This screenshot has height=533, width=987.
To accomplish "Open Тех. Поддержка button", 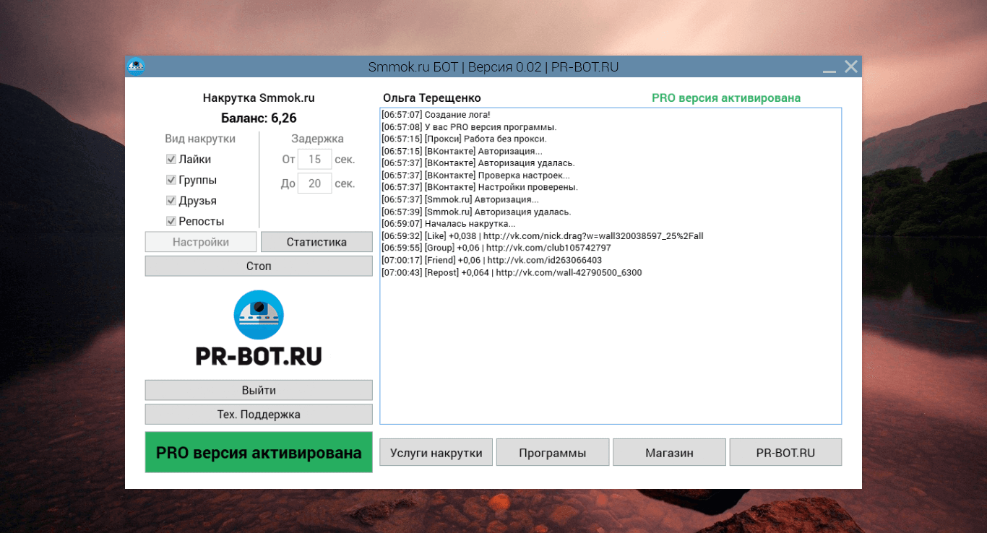I will click(x=259, y=414).
